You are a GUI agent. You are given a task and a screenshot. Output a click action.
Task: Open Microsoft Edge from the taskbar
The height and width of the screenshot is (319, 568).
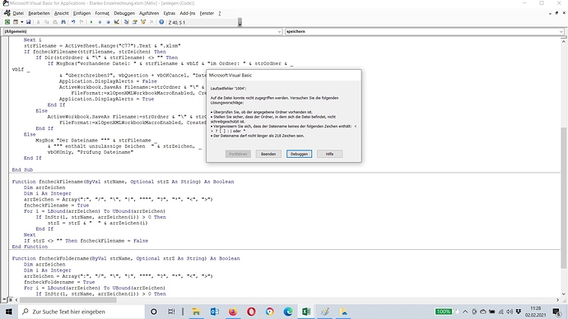click(288, 312)
